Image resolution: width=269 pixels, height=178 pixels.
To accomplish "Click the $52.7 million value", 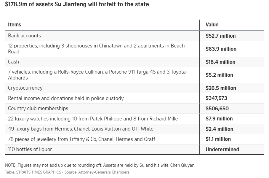I will pos(221,36).
